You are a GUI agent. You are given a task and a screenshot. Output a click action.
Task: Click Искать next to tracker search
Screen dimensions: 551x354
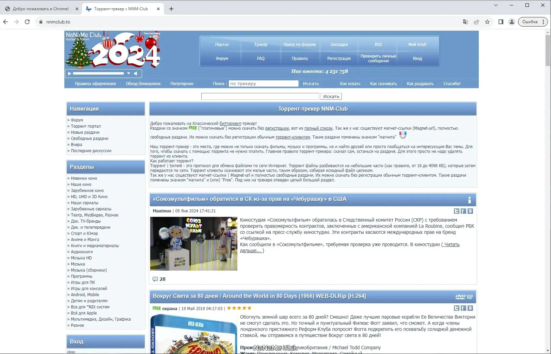pyautogui.click(x=311, y=84)
